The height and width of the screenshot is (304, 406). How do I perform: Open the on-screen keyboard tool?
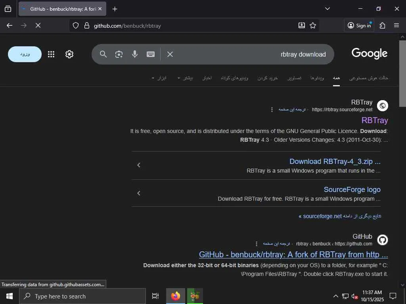point(150,54)
